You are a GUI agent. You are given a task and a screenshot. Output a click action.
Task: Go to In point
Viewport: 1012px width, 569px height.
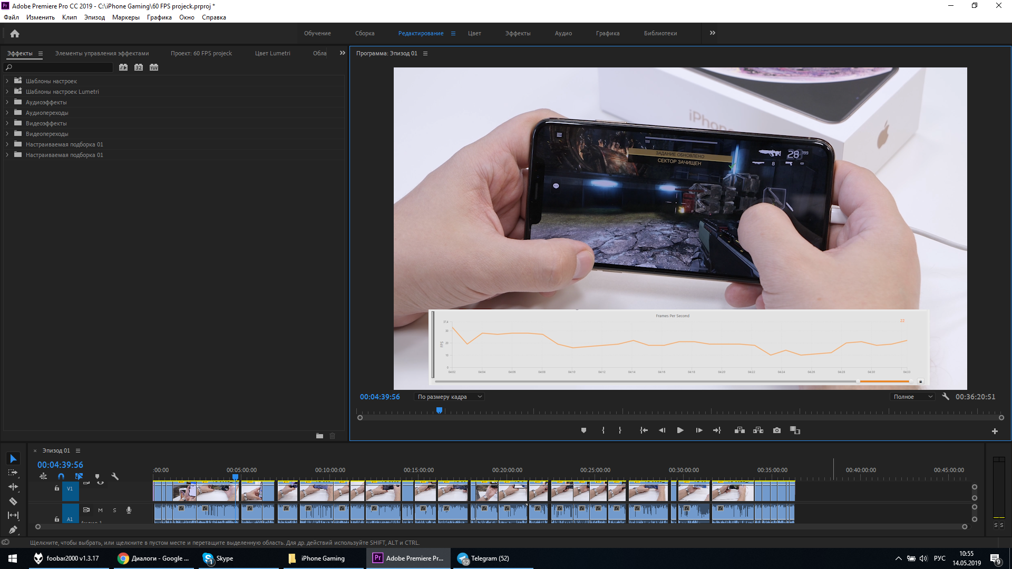(644, 430)
